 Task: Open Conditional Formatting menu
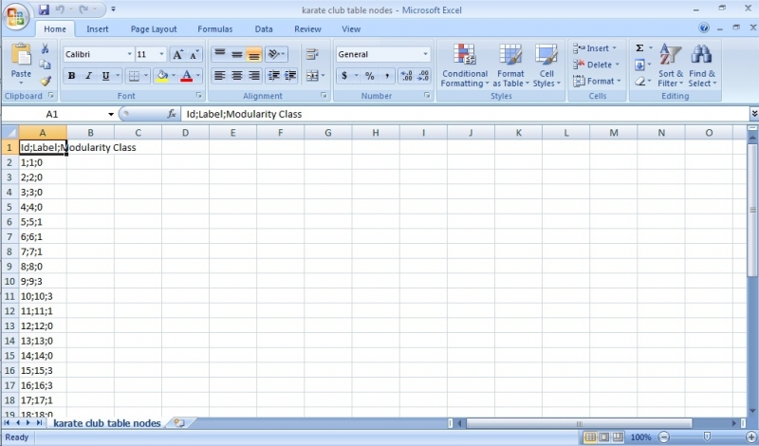[465, 65]
